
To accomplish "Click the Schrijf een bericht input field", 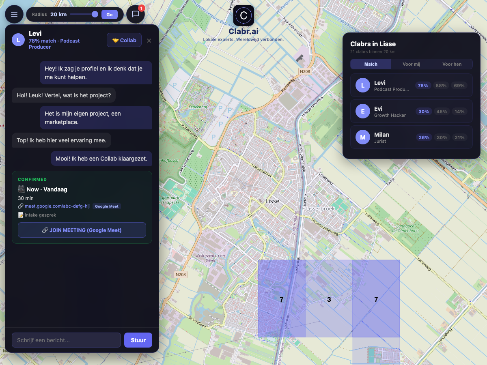I will coord(66,340).
